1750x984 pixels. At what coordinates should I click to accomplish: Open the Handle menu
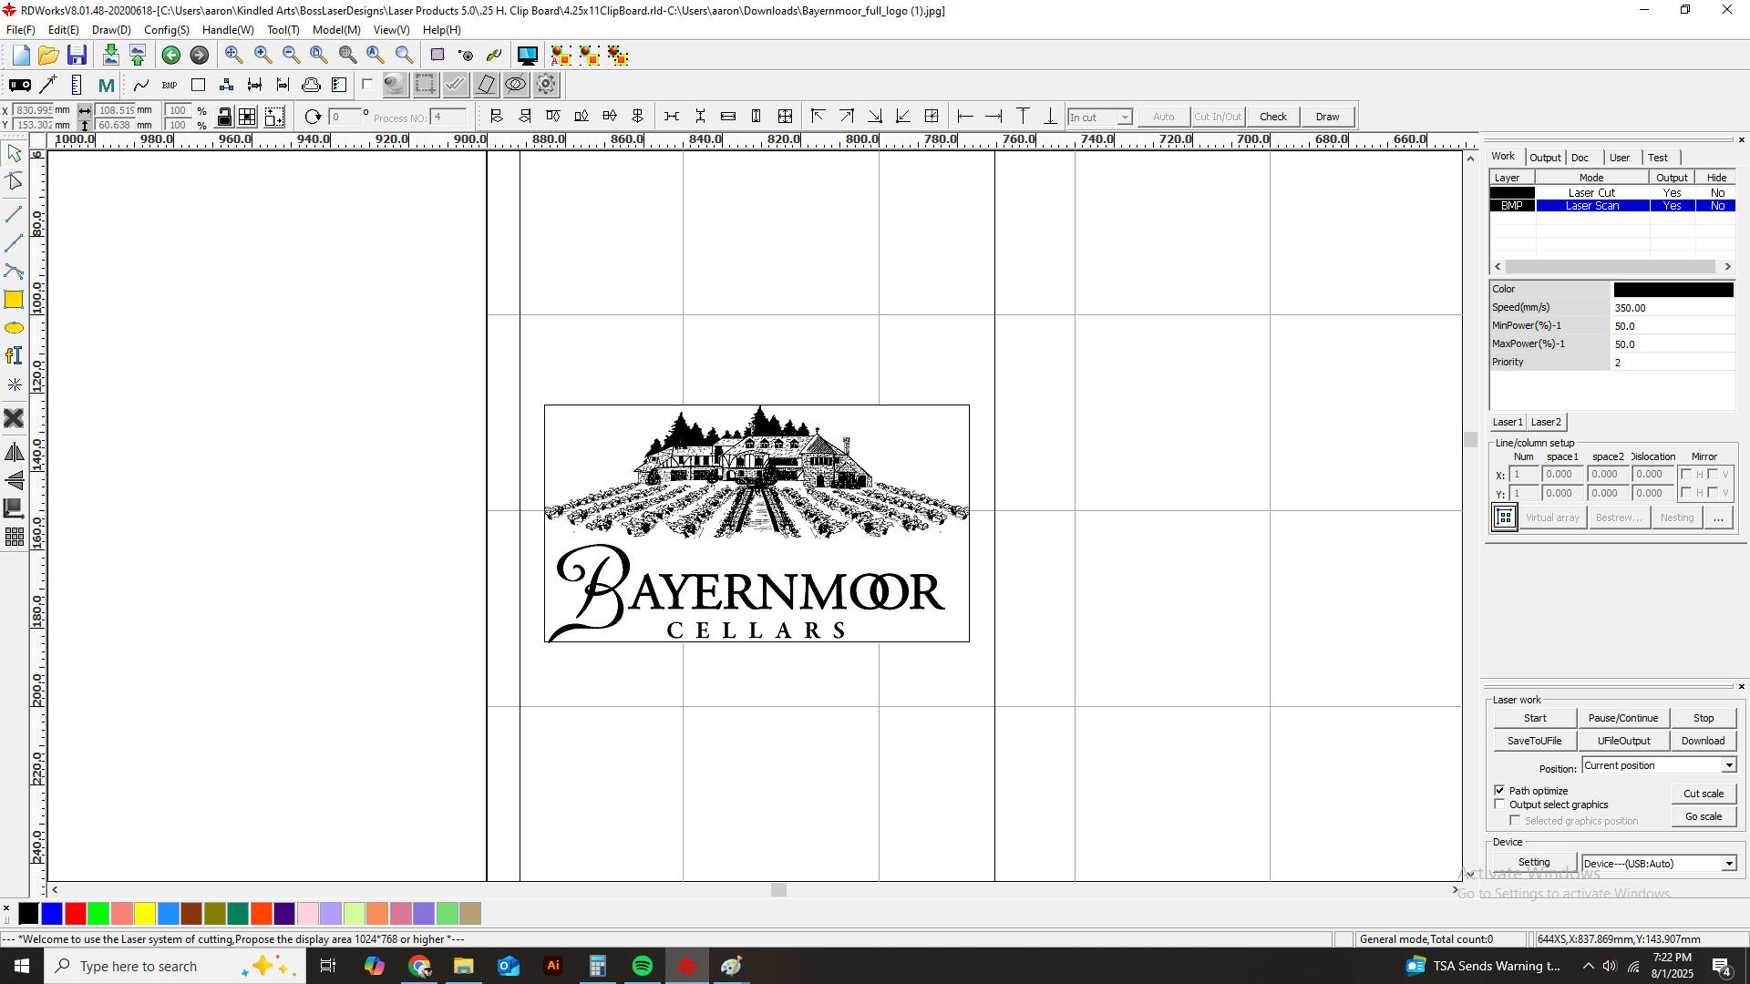click(x=228, y=30)
